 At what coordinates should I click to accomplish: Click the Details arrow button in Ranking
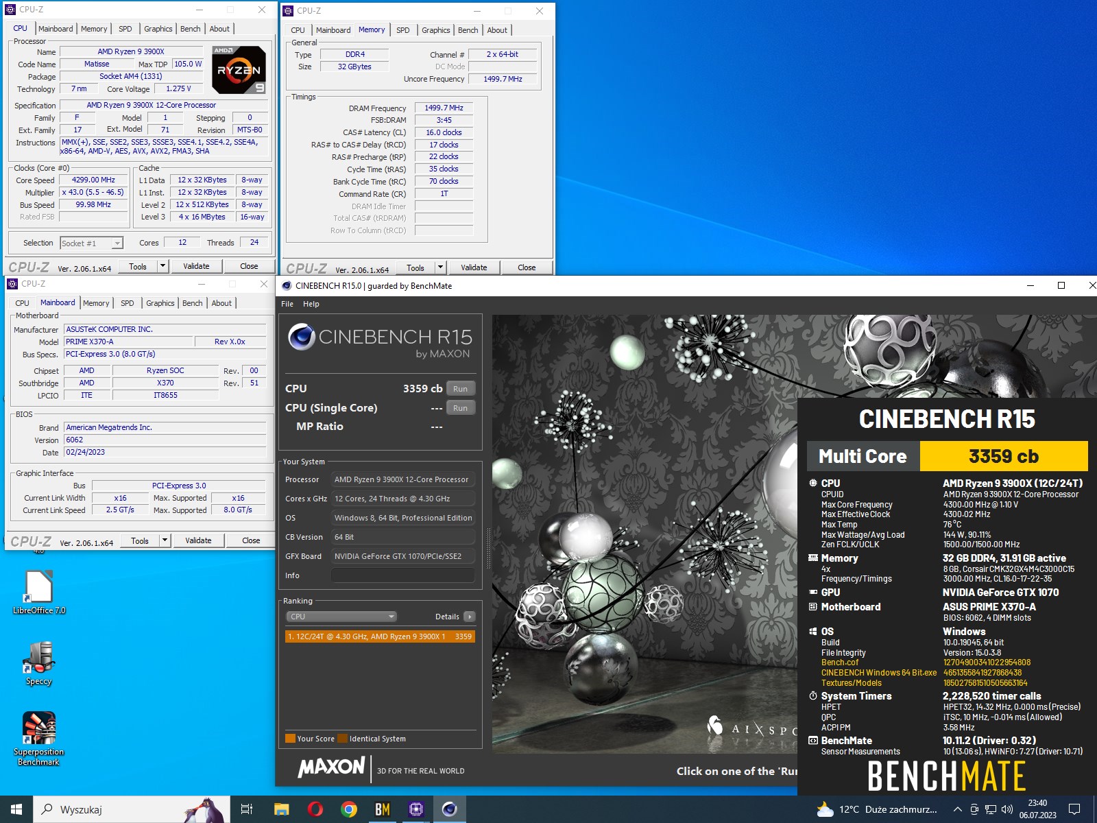coord(470,617)
